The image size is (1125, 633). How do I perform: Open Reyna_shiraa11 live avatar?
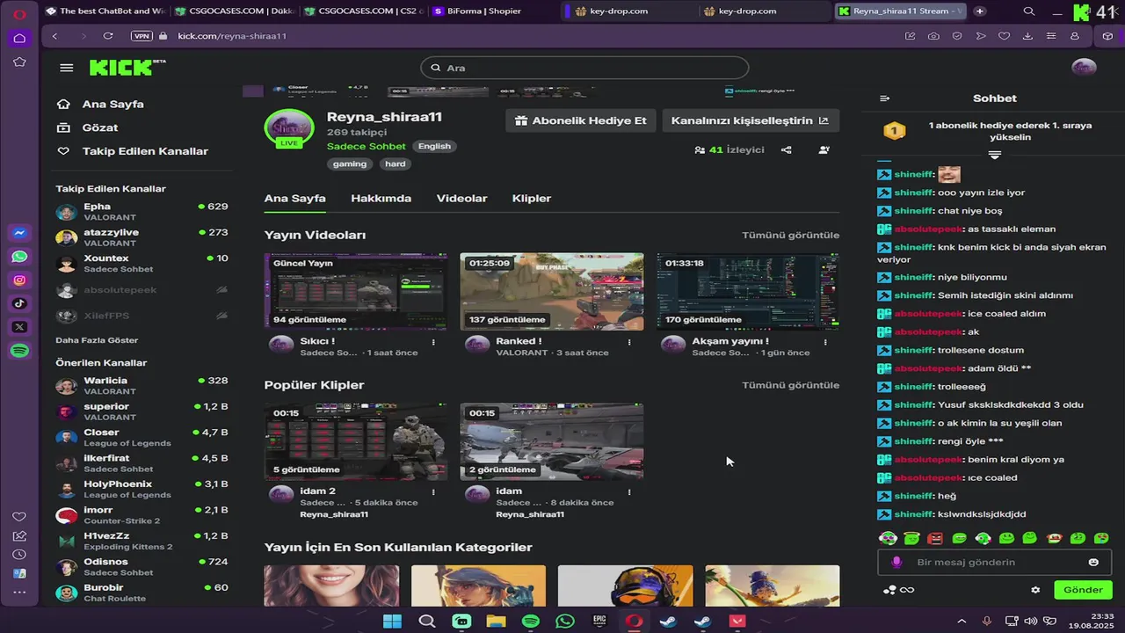click(x=289, y=128)
